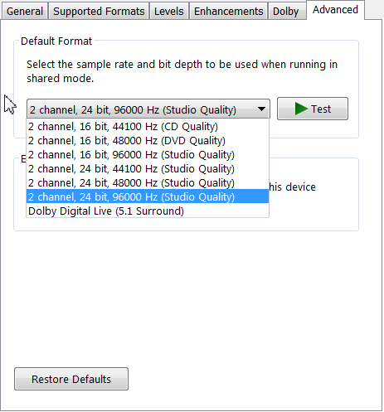Screen dimensions: 384x412
Task: Click the default format combo box field
Action: (x=148, y=109)
